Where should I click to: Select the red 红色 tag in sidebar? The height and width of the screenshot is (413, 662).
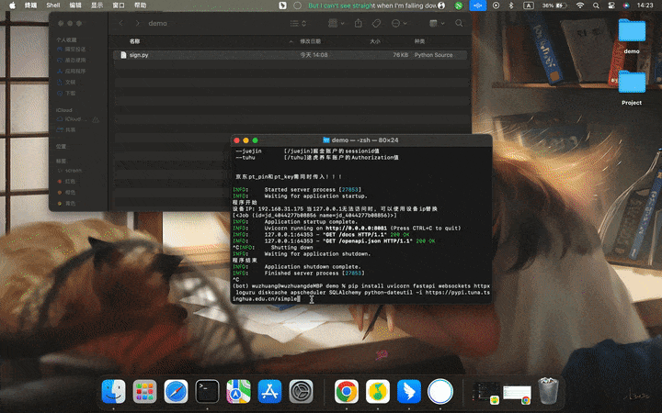coord(66,181)
